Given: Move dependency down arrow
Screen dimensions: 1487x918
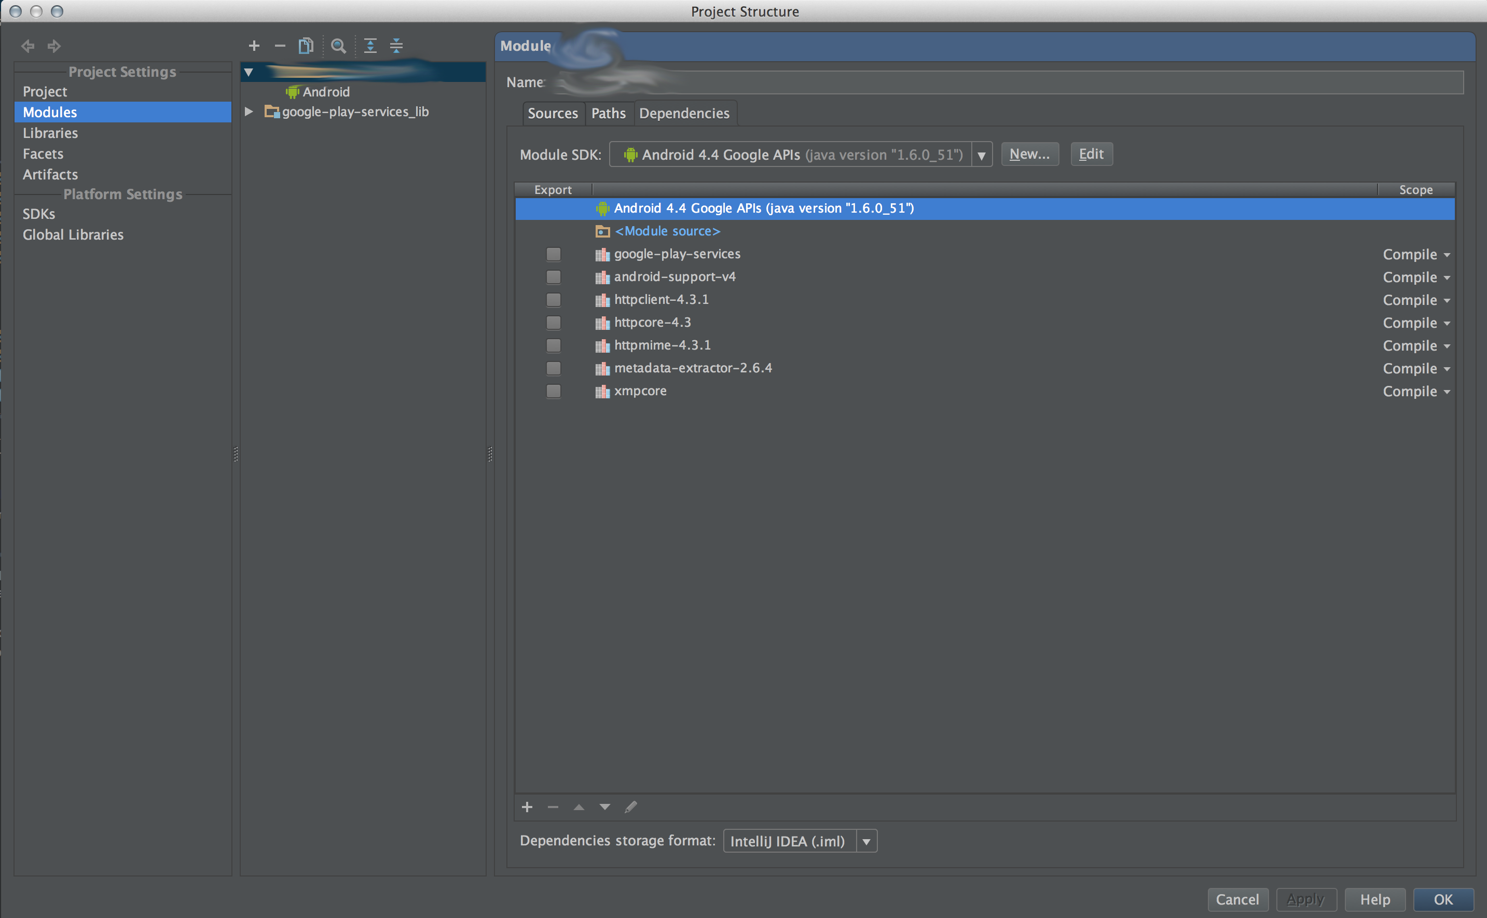Looking at the screenshot, I should click(605, 807).
